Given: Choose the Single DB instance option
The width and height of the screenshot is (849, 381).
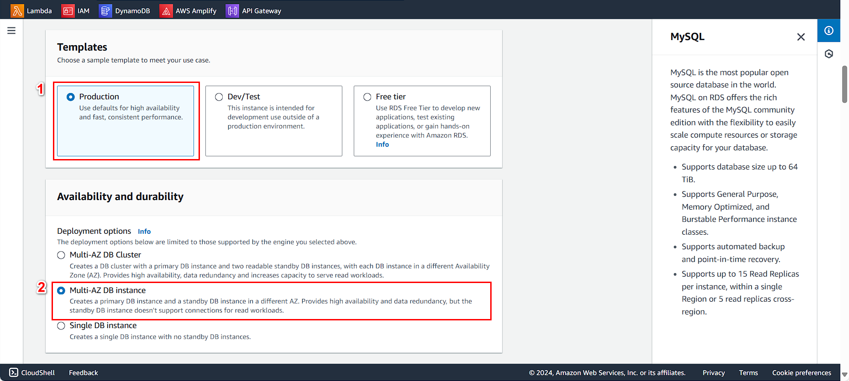Looking at the screenshot, I should click(61, 326).
